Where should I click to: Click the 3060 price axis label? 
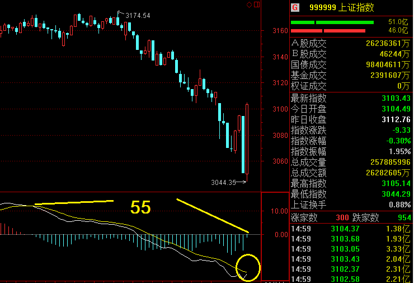click(x=280, y=161)
